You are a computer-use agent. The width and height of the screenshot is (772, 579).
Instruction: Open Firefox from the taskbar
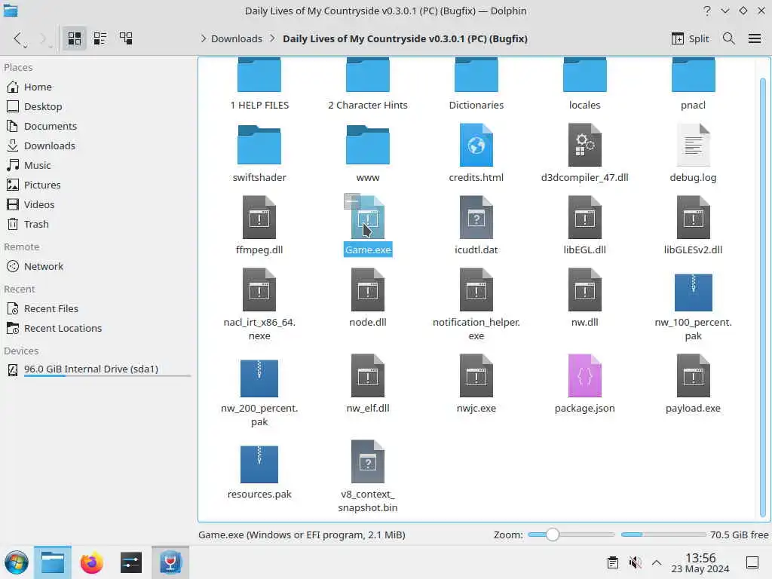(x=91, y=562)
